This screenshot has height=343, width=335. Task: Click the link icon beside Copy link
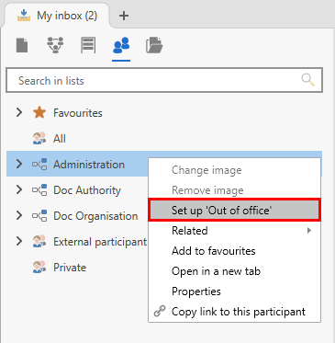pos(160,311)
